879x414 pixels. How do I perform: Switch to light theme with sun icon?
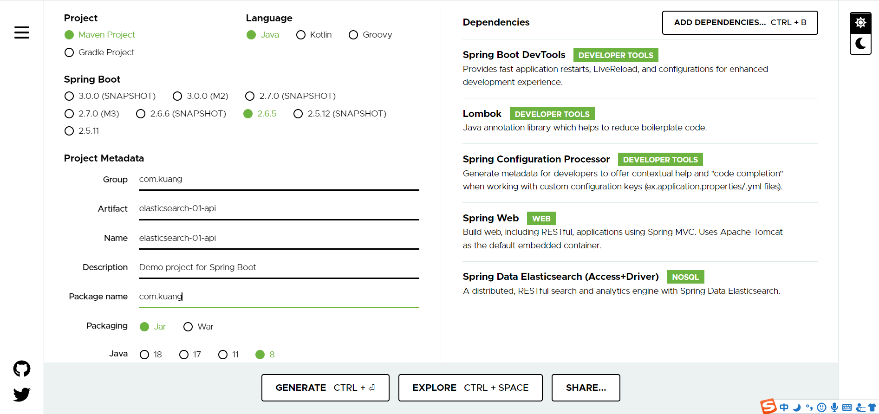860,22
